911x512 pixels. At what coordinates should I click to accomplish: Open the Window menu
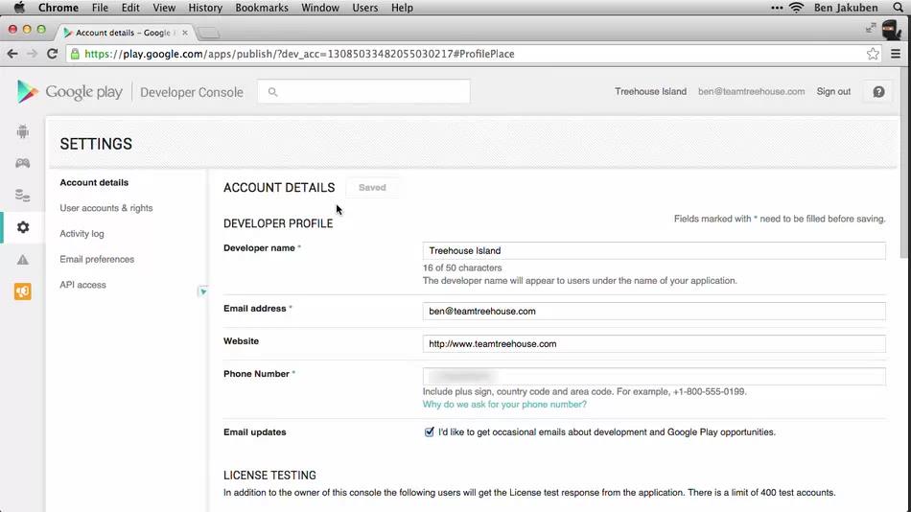(x=320, y=8)
